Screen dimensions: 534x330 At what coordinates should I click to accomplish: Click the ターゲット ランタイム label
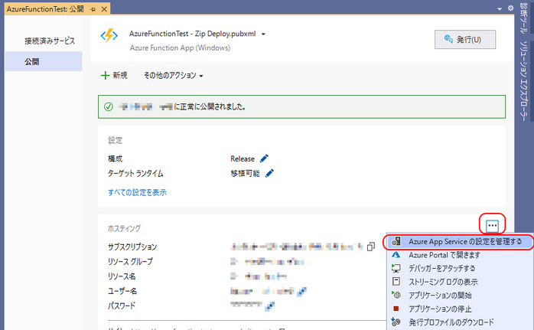(x=135, y=174)
